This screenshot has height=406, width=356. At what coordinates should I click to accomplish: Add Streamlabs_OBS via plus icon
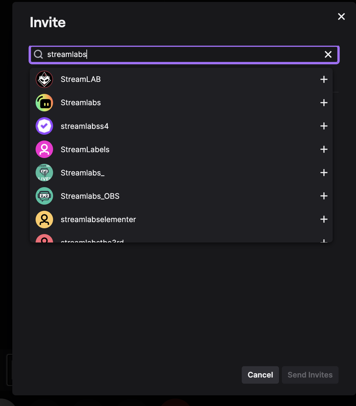[x=324, y=196]
